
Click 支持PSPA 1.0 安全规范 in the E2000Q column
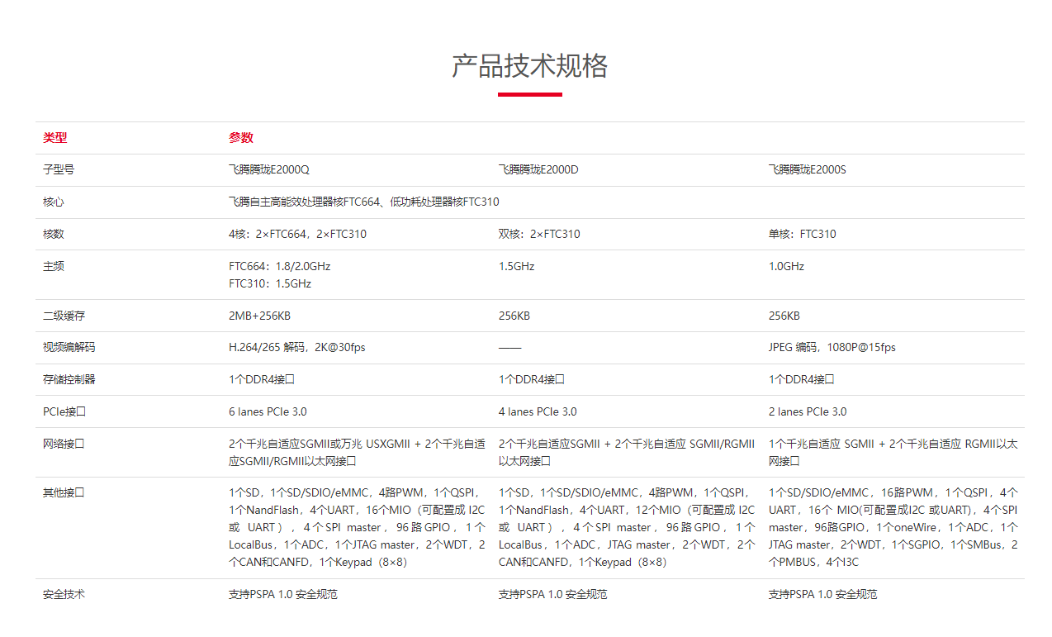[x=283, y=595]
